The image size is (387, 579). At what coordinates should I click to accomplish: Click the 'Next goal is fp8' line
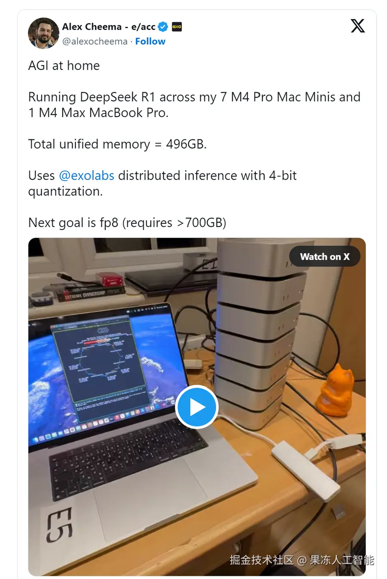coord(127,223)
